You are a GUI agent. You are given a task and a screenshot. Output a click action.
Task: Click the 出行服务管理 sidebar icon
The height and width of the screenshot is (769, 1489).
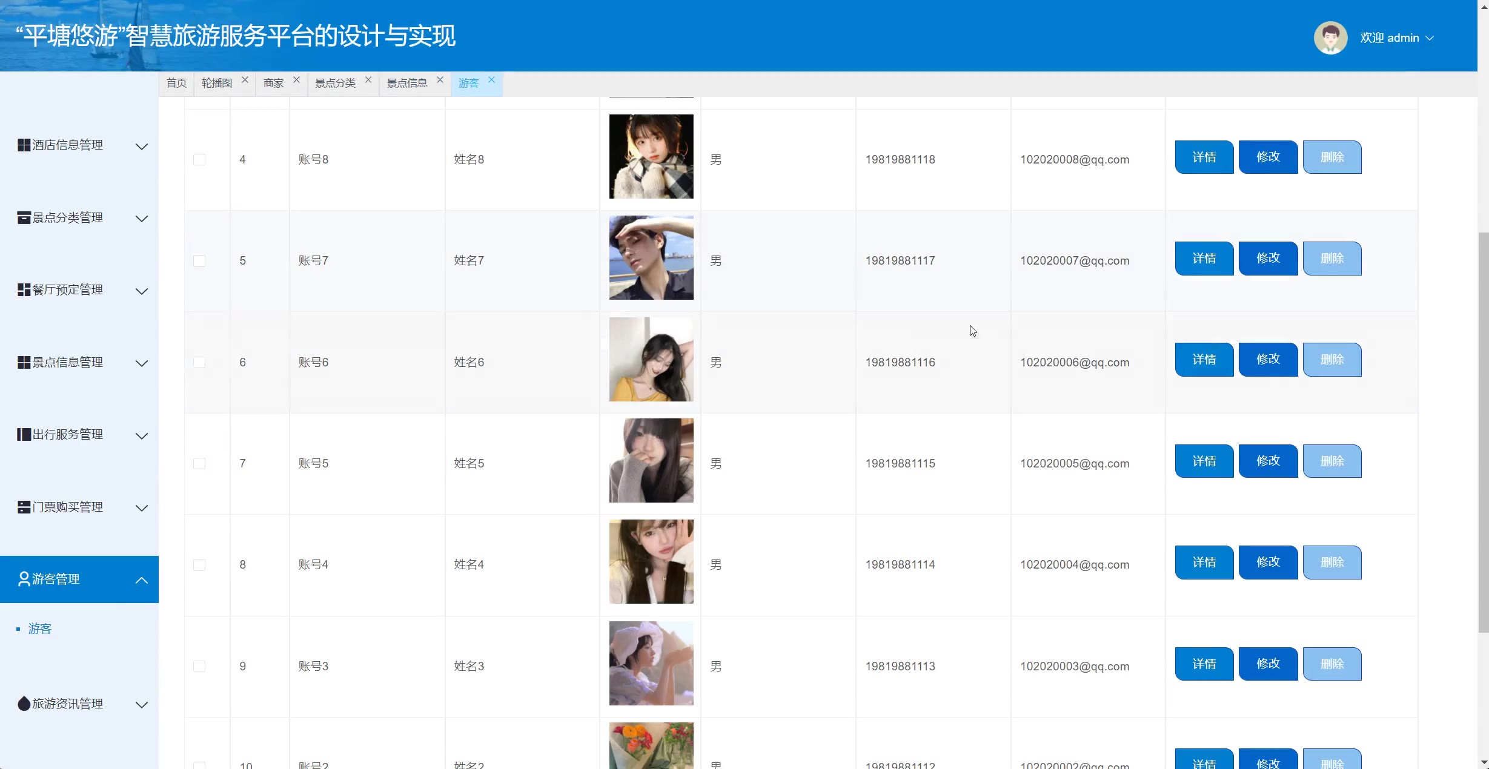(x=24, y=435)
